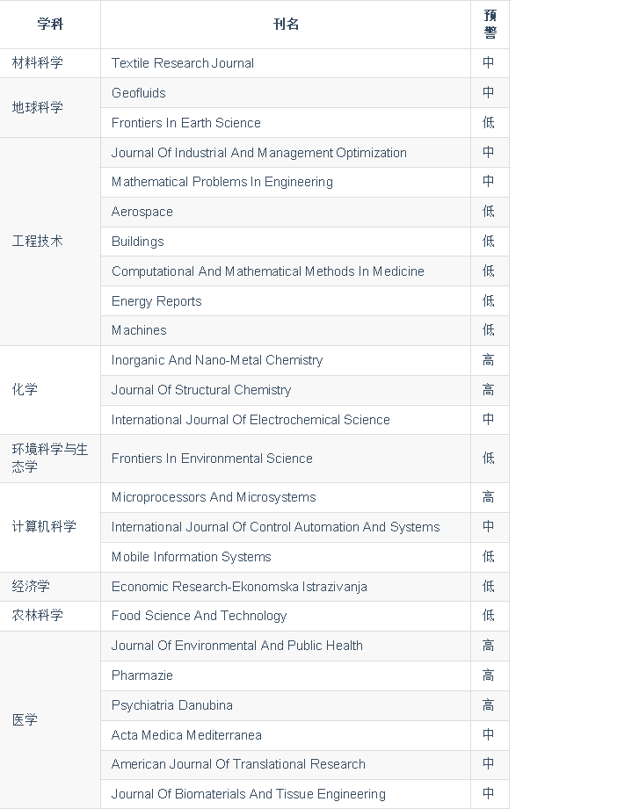Select American Journal Of Translational Research
The width and height of the screenshot is (632, 809).
pos(238,764)
